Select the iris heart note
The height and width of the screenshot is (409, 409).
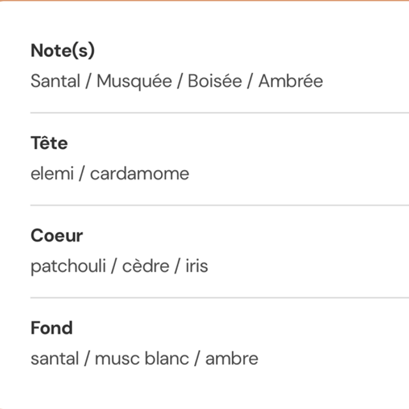click(x=197, y=266)
